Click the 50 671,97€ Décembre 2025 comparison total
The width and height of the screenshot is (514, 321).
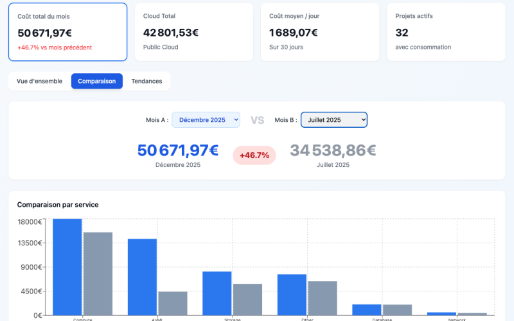coord(178,151)
